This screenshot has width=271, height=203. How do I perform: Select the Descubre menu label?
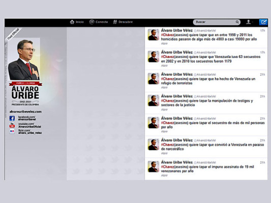[126, 22]
